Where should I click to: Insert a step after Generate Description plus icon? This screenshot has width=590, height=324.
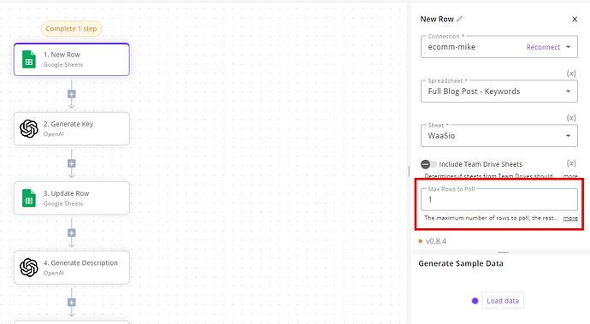pyautogui.click(x=72, y=302)
